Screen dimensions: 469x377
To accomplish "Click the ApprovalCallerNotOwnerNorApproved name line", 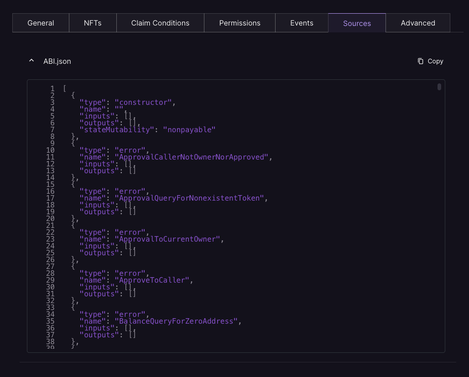I will (x=176, y=157).
